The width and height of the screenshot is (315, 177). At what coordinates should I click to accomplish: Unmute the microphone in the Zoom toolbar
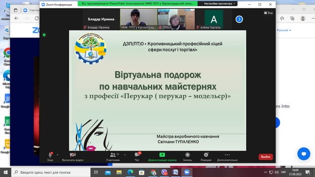[x=50, y=156]
